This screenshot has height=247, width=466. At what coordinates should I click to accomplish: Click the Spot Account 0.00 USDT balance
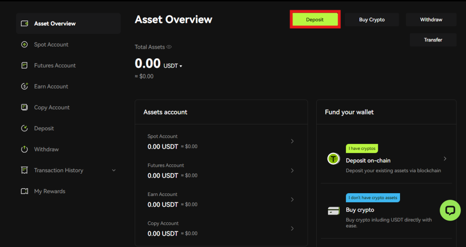point(162,146)
